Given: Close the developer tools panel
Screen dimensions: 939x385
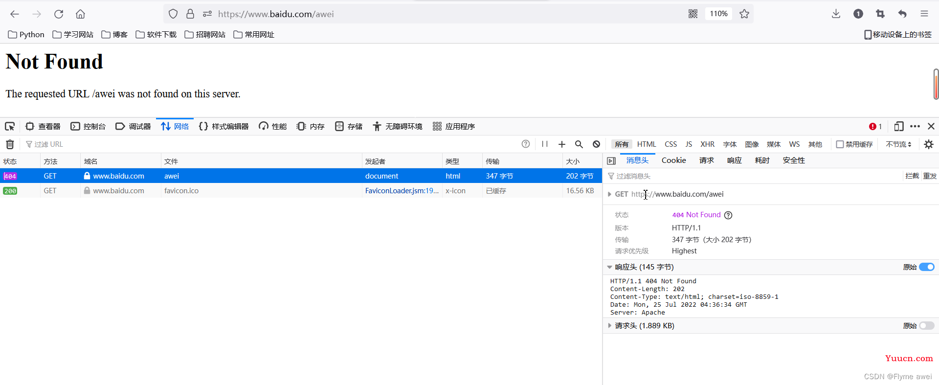Looking at the screenshot, I should coord(931,127).
